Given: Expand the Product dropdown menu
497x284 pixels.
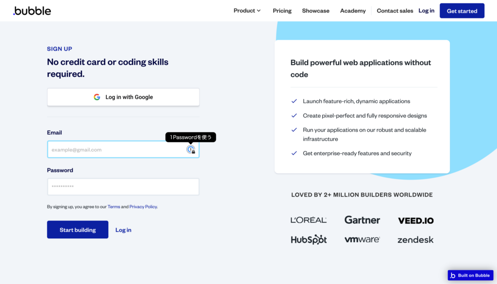Looking at the screenshot, I should tap(247, 11).
